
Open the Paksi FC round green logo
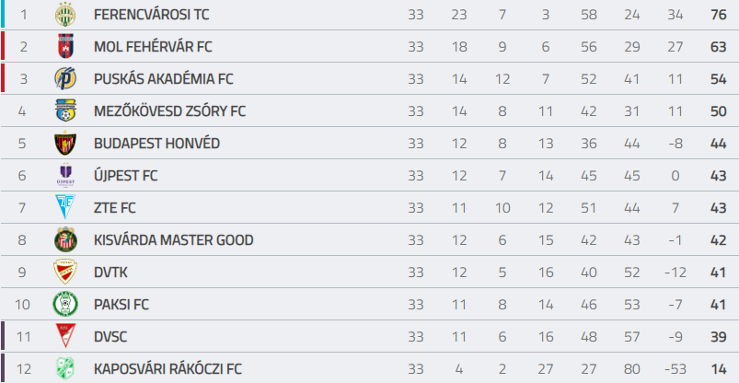65,304
